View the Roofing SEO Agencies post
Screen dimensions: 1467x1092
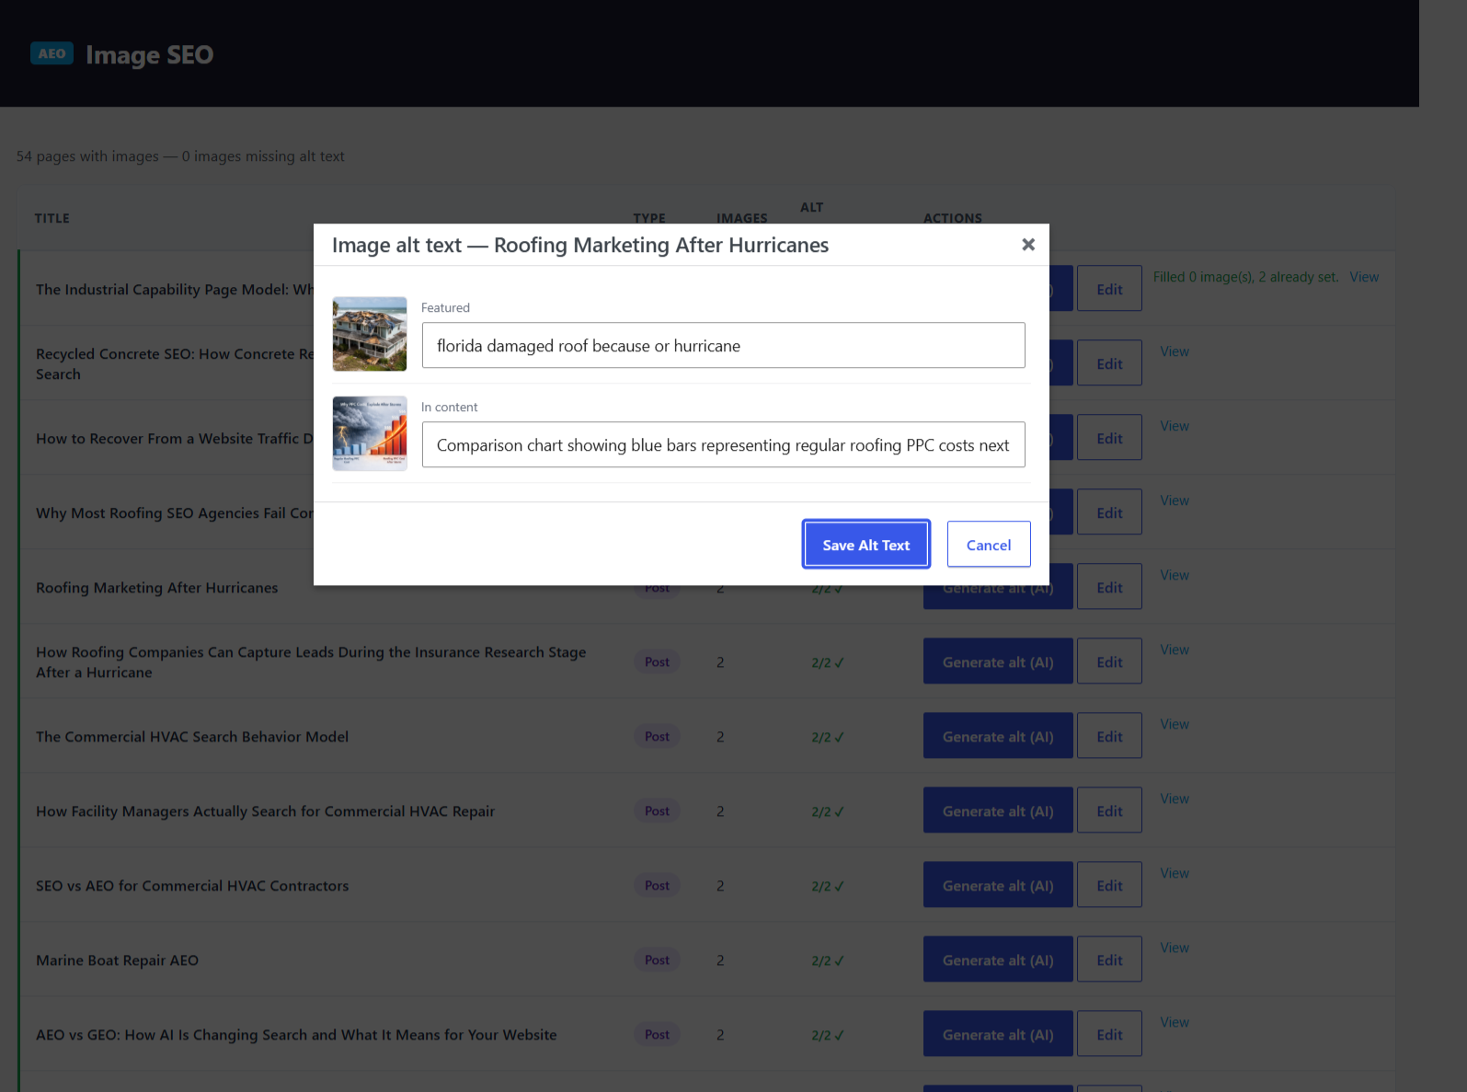1175,500
